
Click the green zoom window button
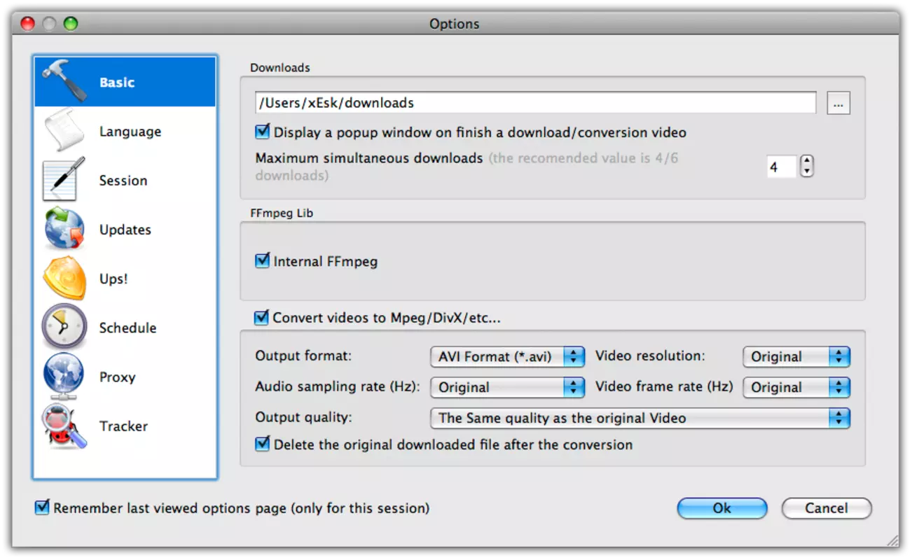[71, 24]
